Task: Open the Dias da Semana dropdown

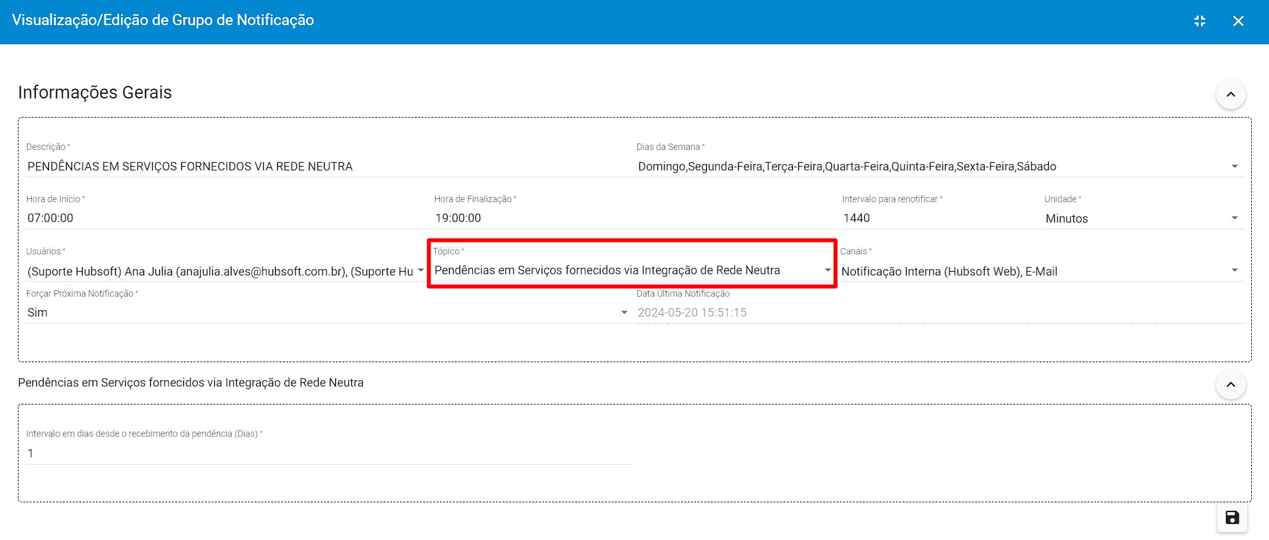Action: pos(939,167)
